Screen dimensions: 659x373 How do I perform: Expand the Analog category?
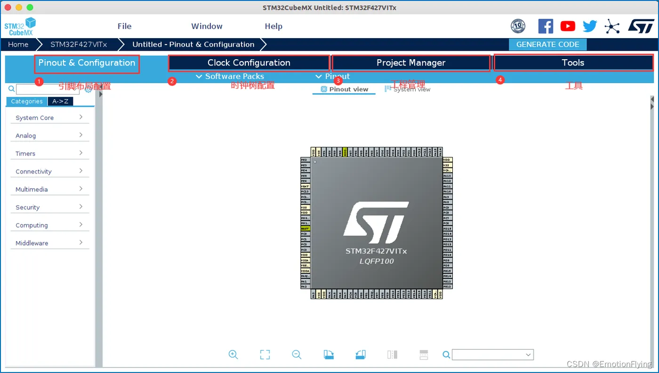point(50,135)
